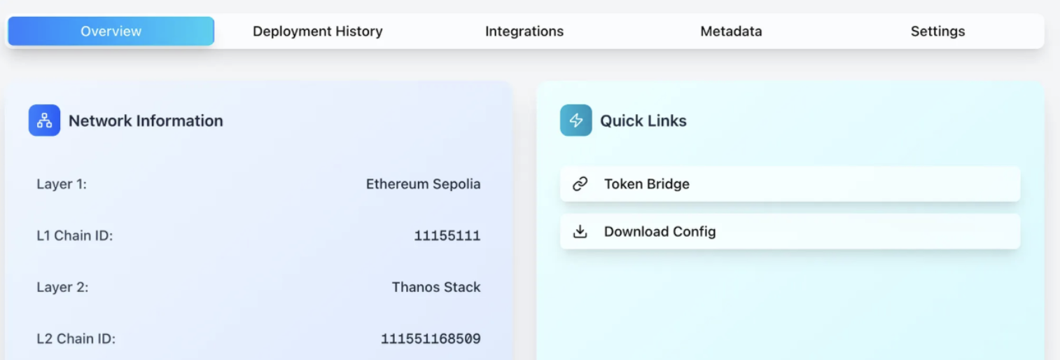This screenshot has height=360, width=1060.
Task: Click the "L2 Chain ID:" field label
Action: (x=76, y=339)
